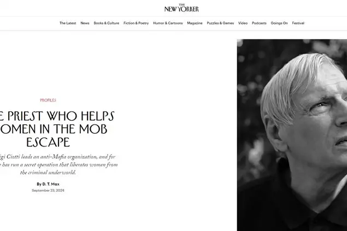Select Fiction & Poetry in navigation
347x231 pixels.
pyautogui.click(x=136, y=23)
